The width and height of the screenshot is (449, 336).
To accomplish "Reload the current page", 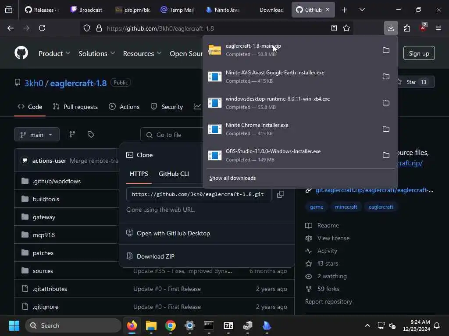I will 42,28.
